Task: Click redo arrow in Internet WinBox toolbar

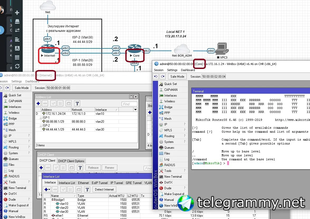Action: 7,88
